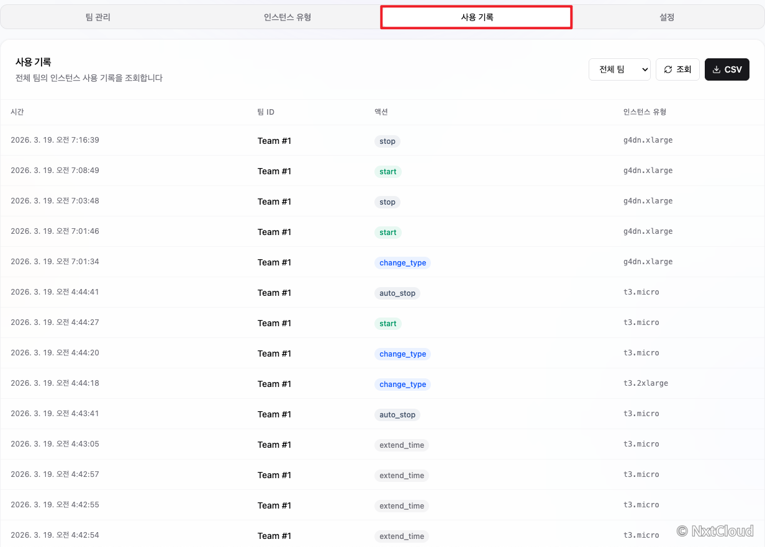Viewport: 765px width, 547px height.
Task: Click the extend_time badge at 4:42:55
Action: coord(402,506)
